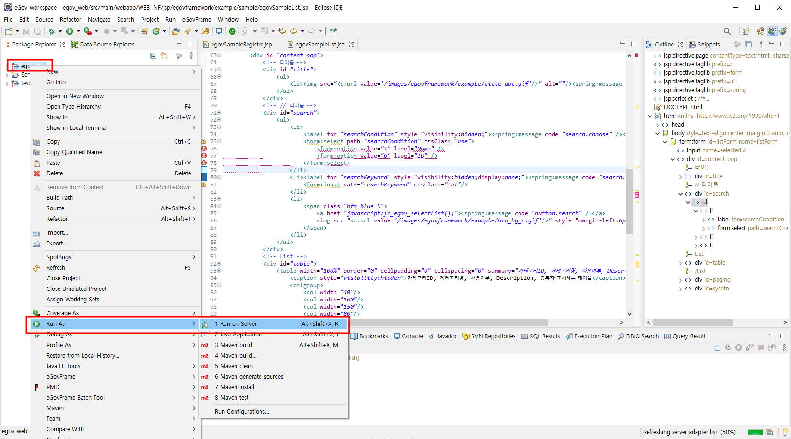The height and width of the screenshot is (439, 791).
Task: Switch to the Web perspective globe icon
Action: tap(783, 31)
